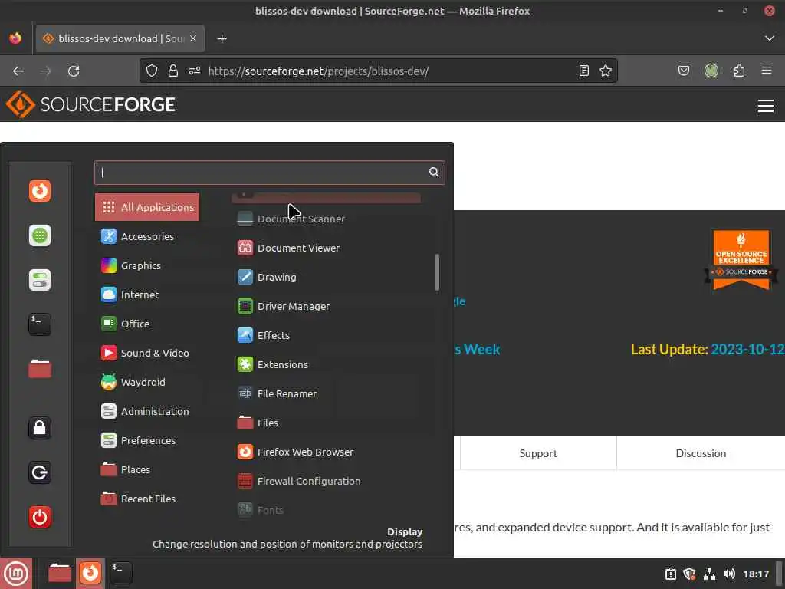This screenshot has width=785, height=589.
Task: Open the update shield tray icon
Action: [x=689, y=574]
